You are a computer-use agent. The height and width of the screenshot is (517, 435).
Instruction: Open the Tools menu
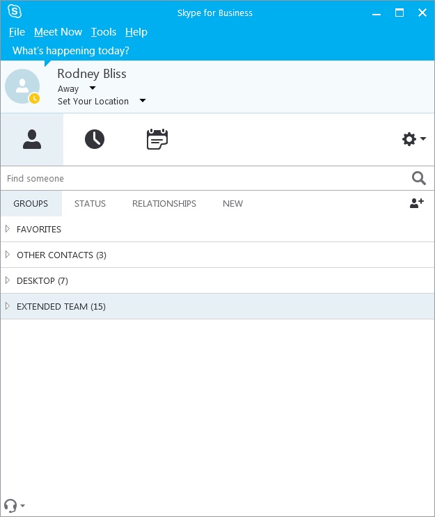104,32
